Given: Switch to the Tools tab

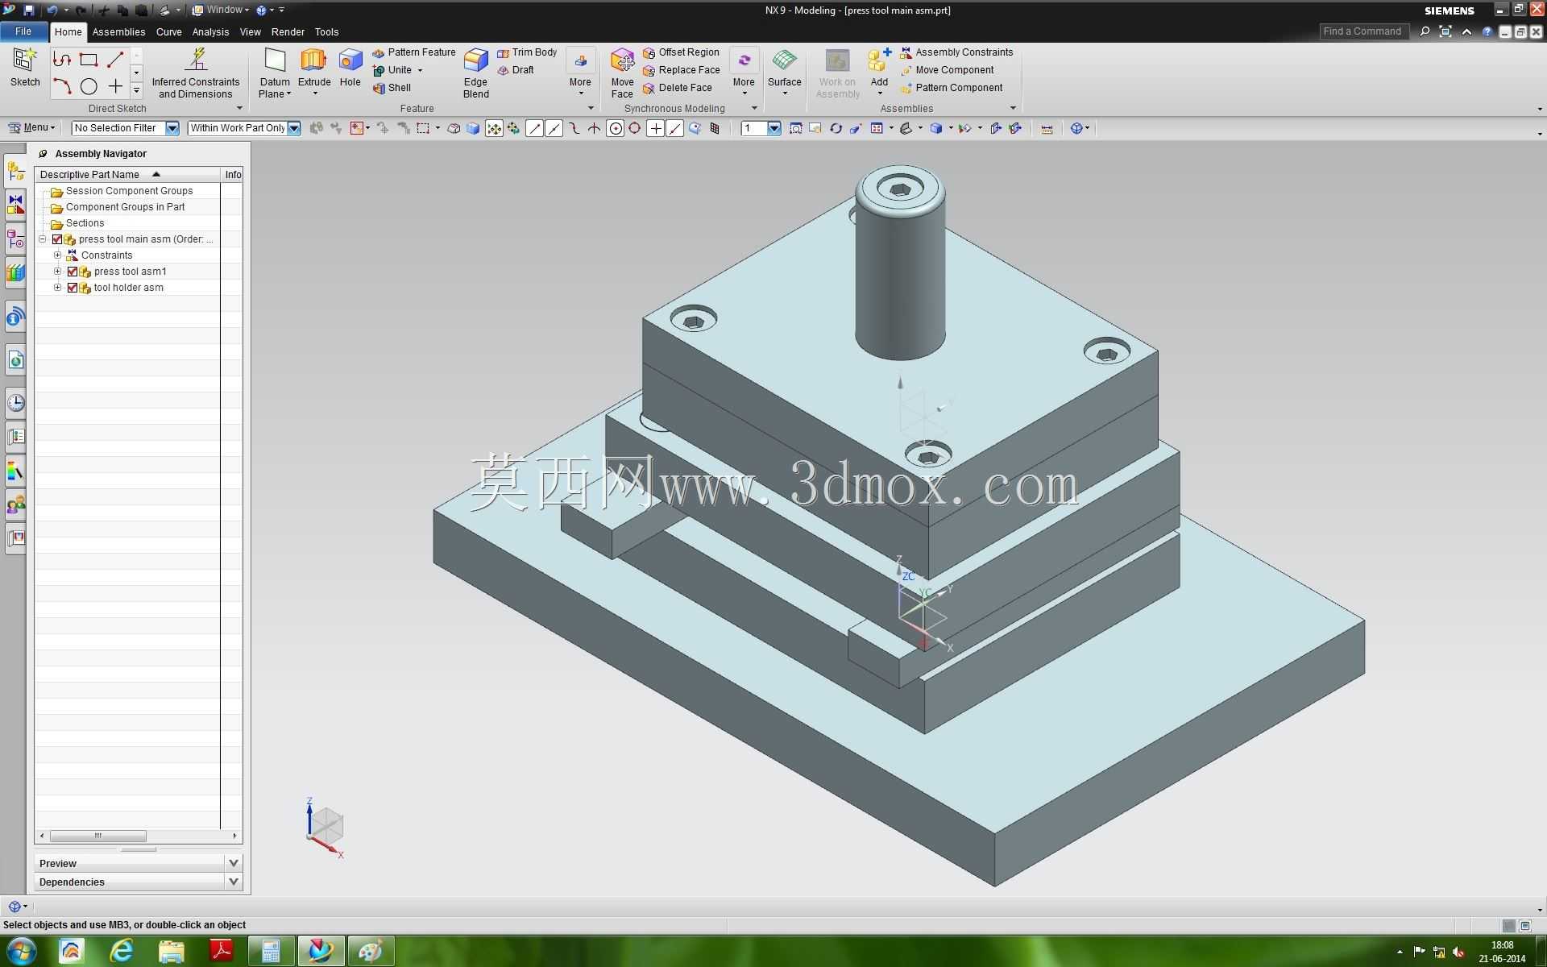Looking at the screenshot, I should [x=326, y=32].
